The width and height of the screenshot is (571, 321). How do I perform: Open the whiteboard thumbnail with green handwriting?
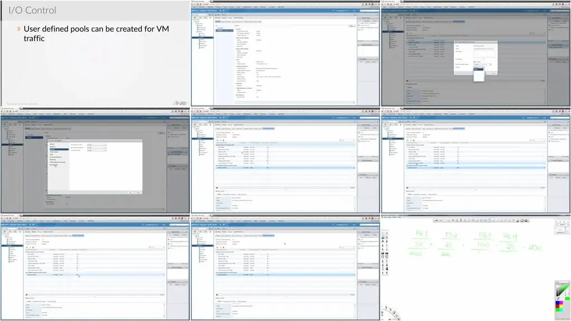(x=476, y=267)
